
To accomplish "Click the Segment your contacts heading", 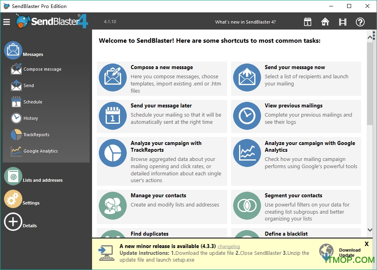I will (293, 195).
